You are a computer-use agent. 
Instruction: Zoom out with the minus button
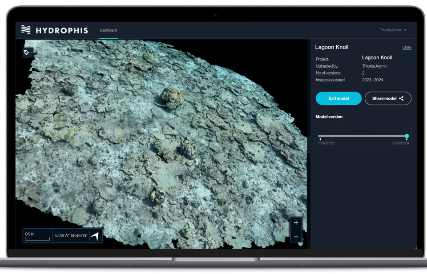tap(296, 237)
